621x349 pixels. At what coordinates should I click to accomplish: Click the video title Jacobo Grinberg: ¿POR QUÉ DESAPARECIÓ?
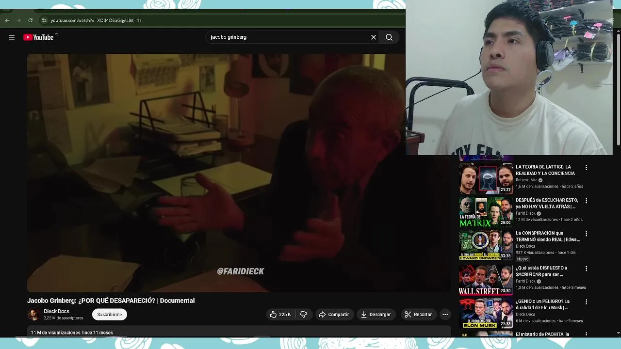(x=111, y=301)
